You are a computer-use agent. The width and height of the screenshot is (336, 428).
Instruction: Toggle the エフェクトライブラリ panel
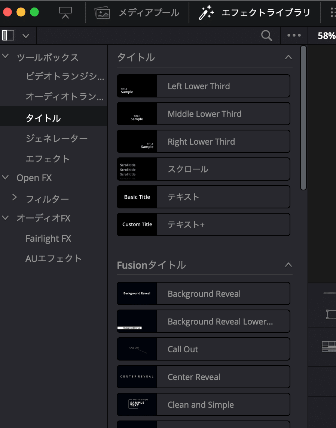254,13
